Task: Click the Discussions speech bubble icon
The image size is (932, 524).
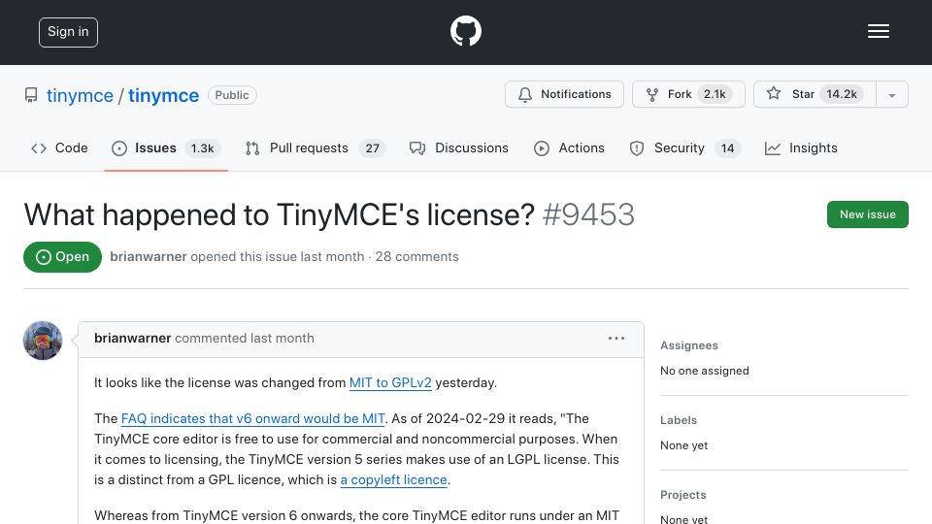Action: (x=417, y=147)
